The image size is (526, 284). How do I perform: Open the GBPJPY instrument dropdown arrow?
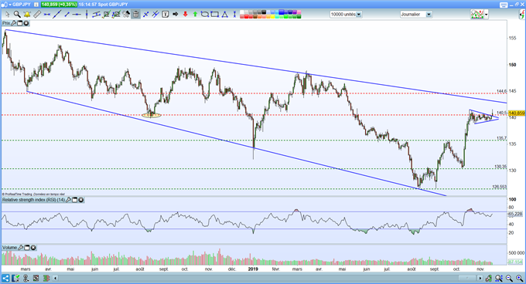(10, 5)
